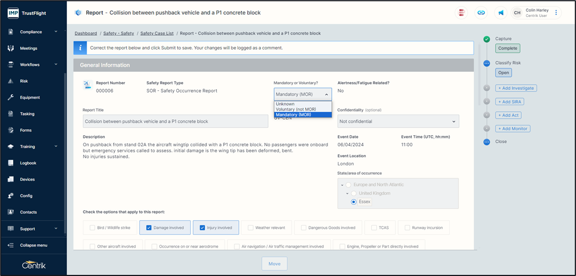Open Forms in the sidebar menu
The height and width of the screenshot is (276, 576).
pos(26,130)
